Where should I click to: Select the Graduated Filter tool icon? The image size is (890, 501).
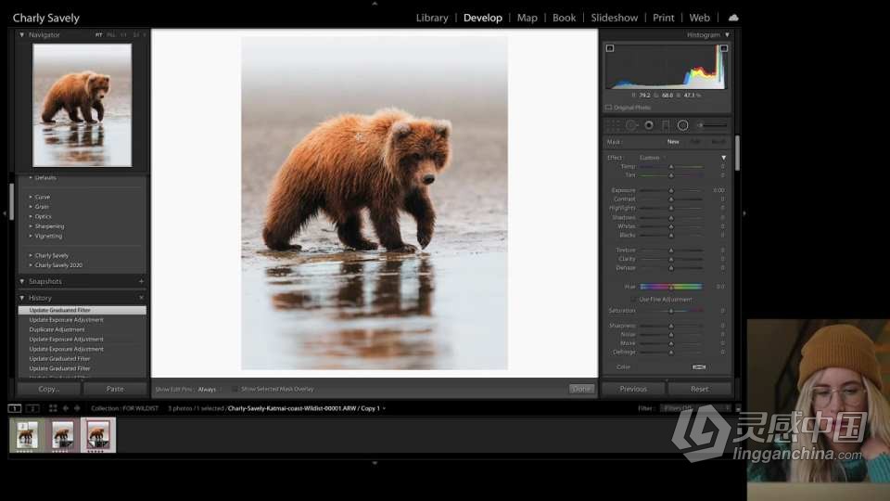click(x=666, y=125)
